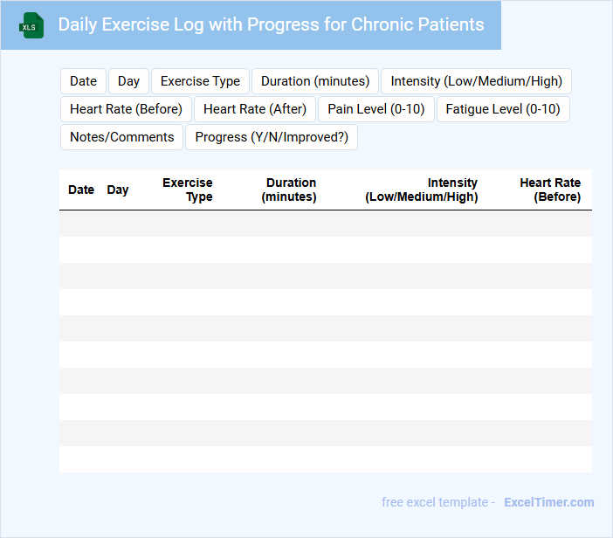Click the page title heading text
The image size is (613, 538).
271,24
